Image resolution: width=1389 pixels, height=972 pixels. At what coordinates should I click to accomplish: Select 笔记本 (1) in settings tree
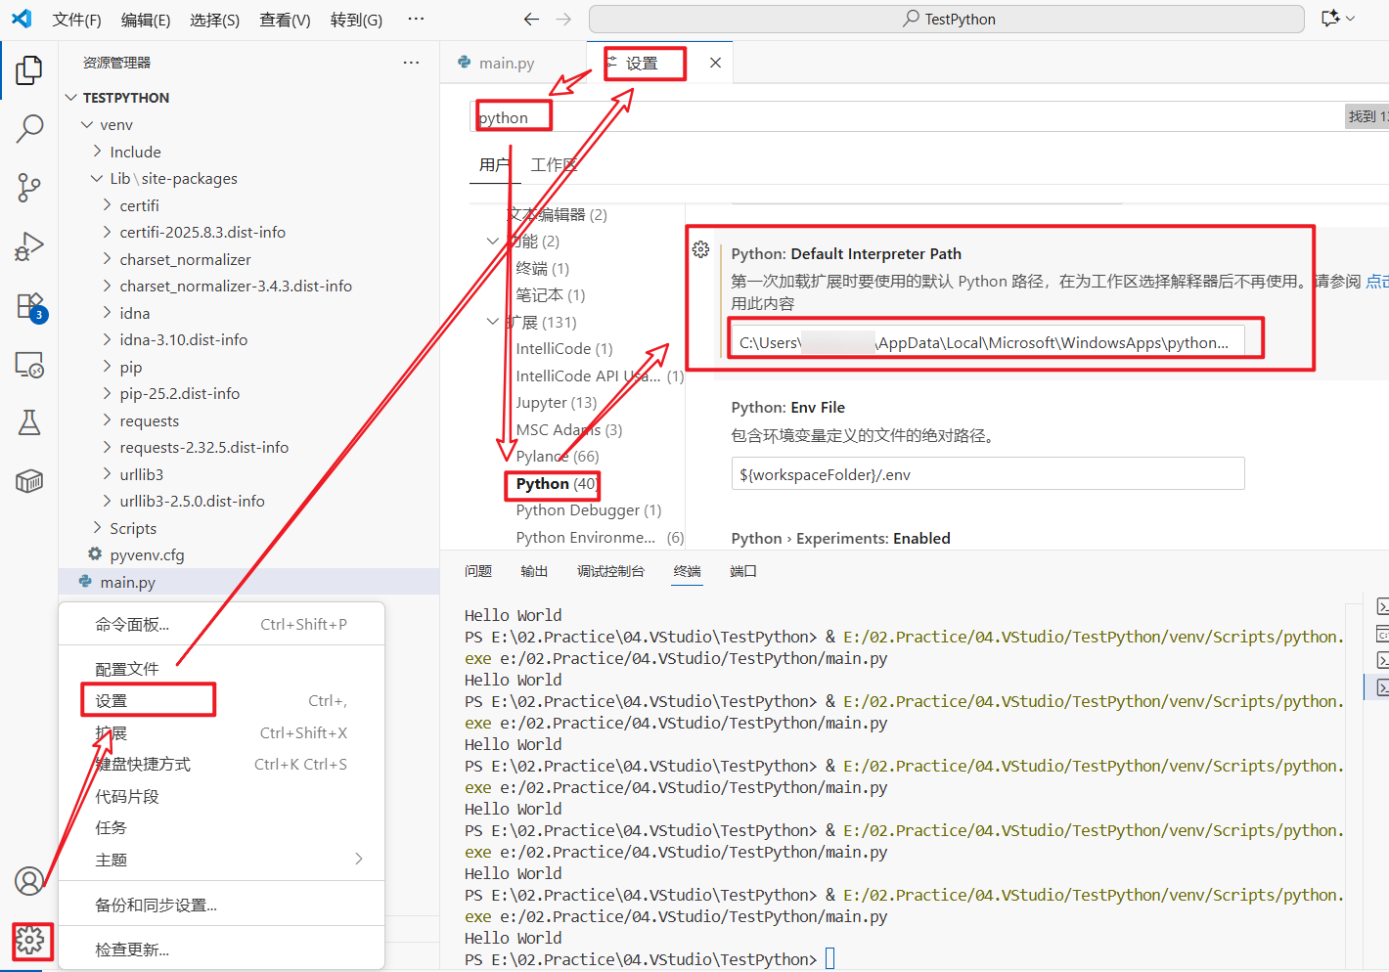tap(551, 294)
